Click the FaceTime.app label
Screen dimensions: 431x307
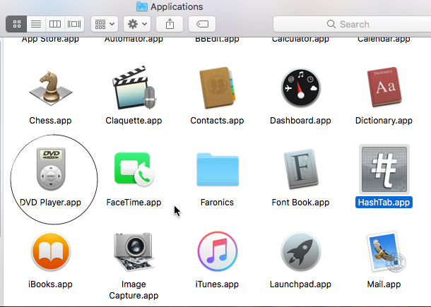(x=134, y=202)
